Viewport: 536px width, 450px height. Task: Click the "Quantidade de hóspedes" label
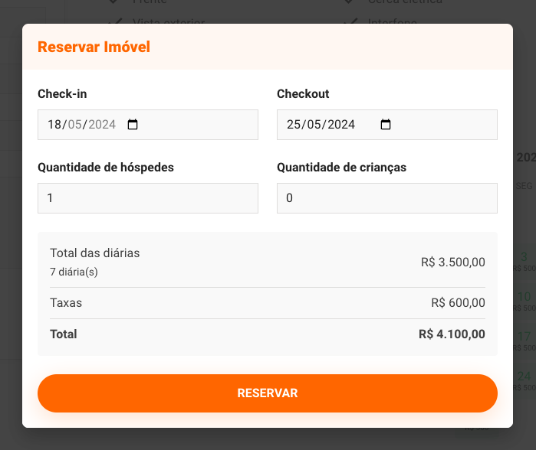tap(106, 168)
